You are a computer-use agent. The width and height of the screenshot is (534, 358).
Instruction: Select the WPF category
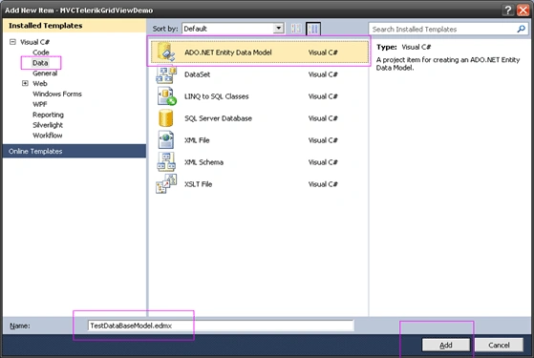40,104
